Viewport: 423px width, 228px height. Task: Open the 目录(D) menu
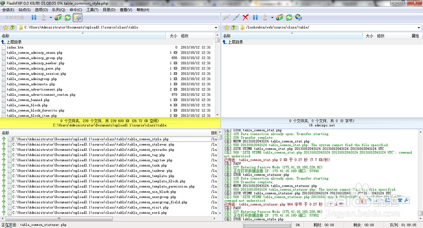coord(109,10)
